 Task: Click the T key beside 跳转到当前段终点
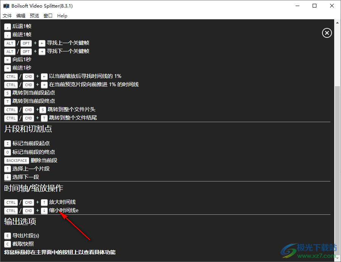(8, 101)
